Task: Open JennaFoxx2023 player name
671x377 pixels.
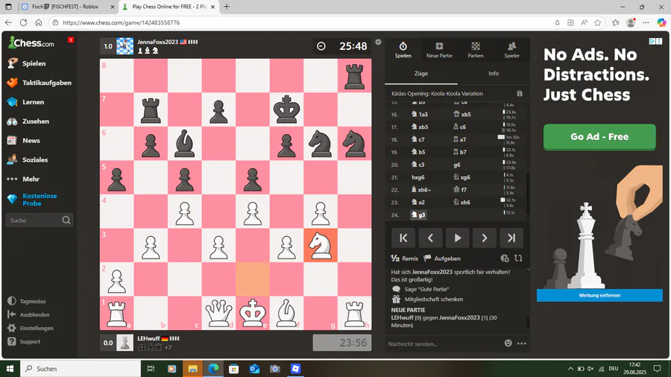Action: 157,42
